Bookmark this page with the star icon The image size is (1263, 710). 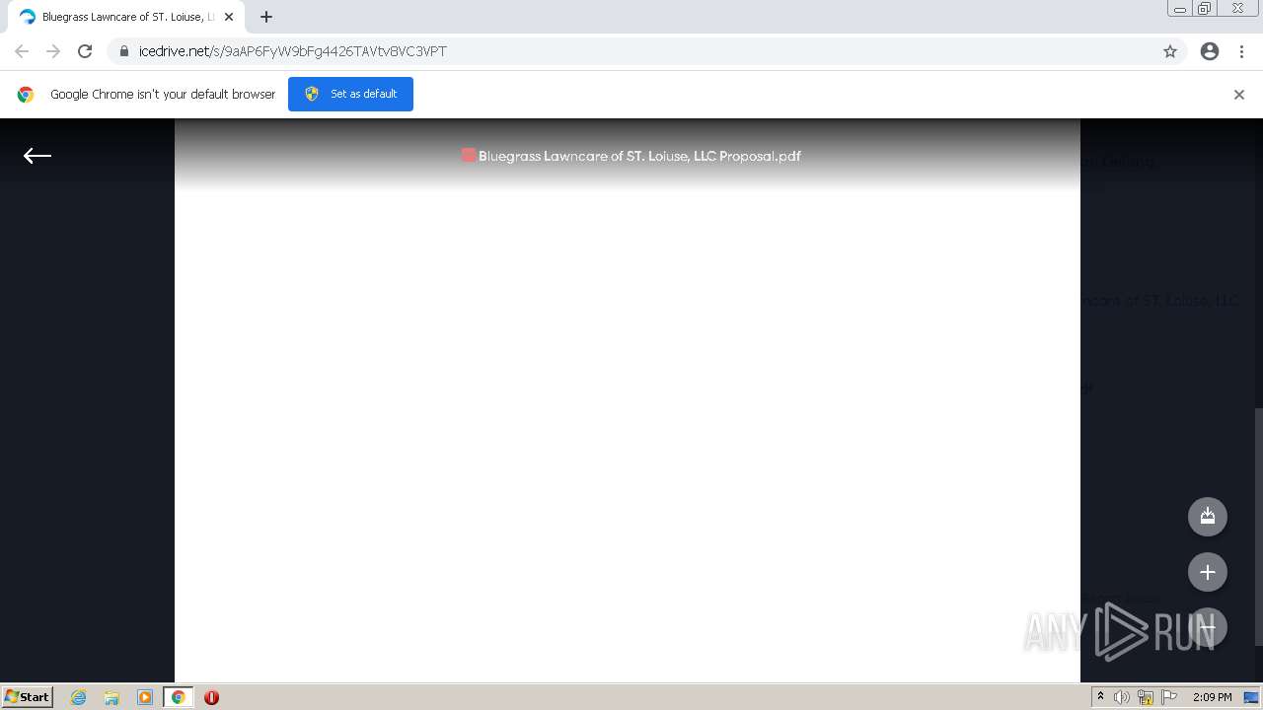pyautogui.click(x=1170, y=51)
